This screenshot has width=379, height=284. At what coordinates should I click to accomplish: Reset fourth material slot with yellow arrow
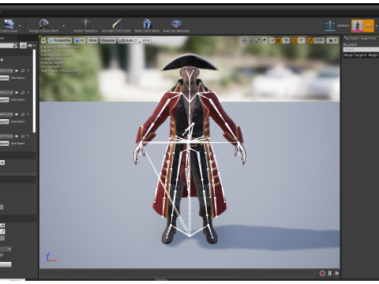pos(28,136)
